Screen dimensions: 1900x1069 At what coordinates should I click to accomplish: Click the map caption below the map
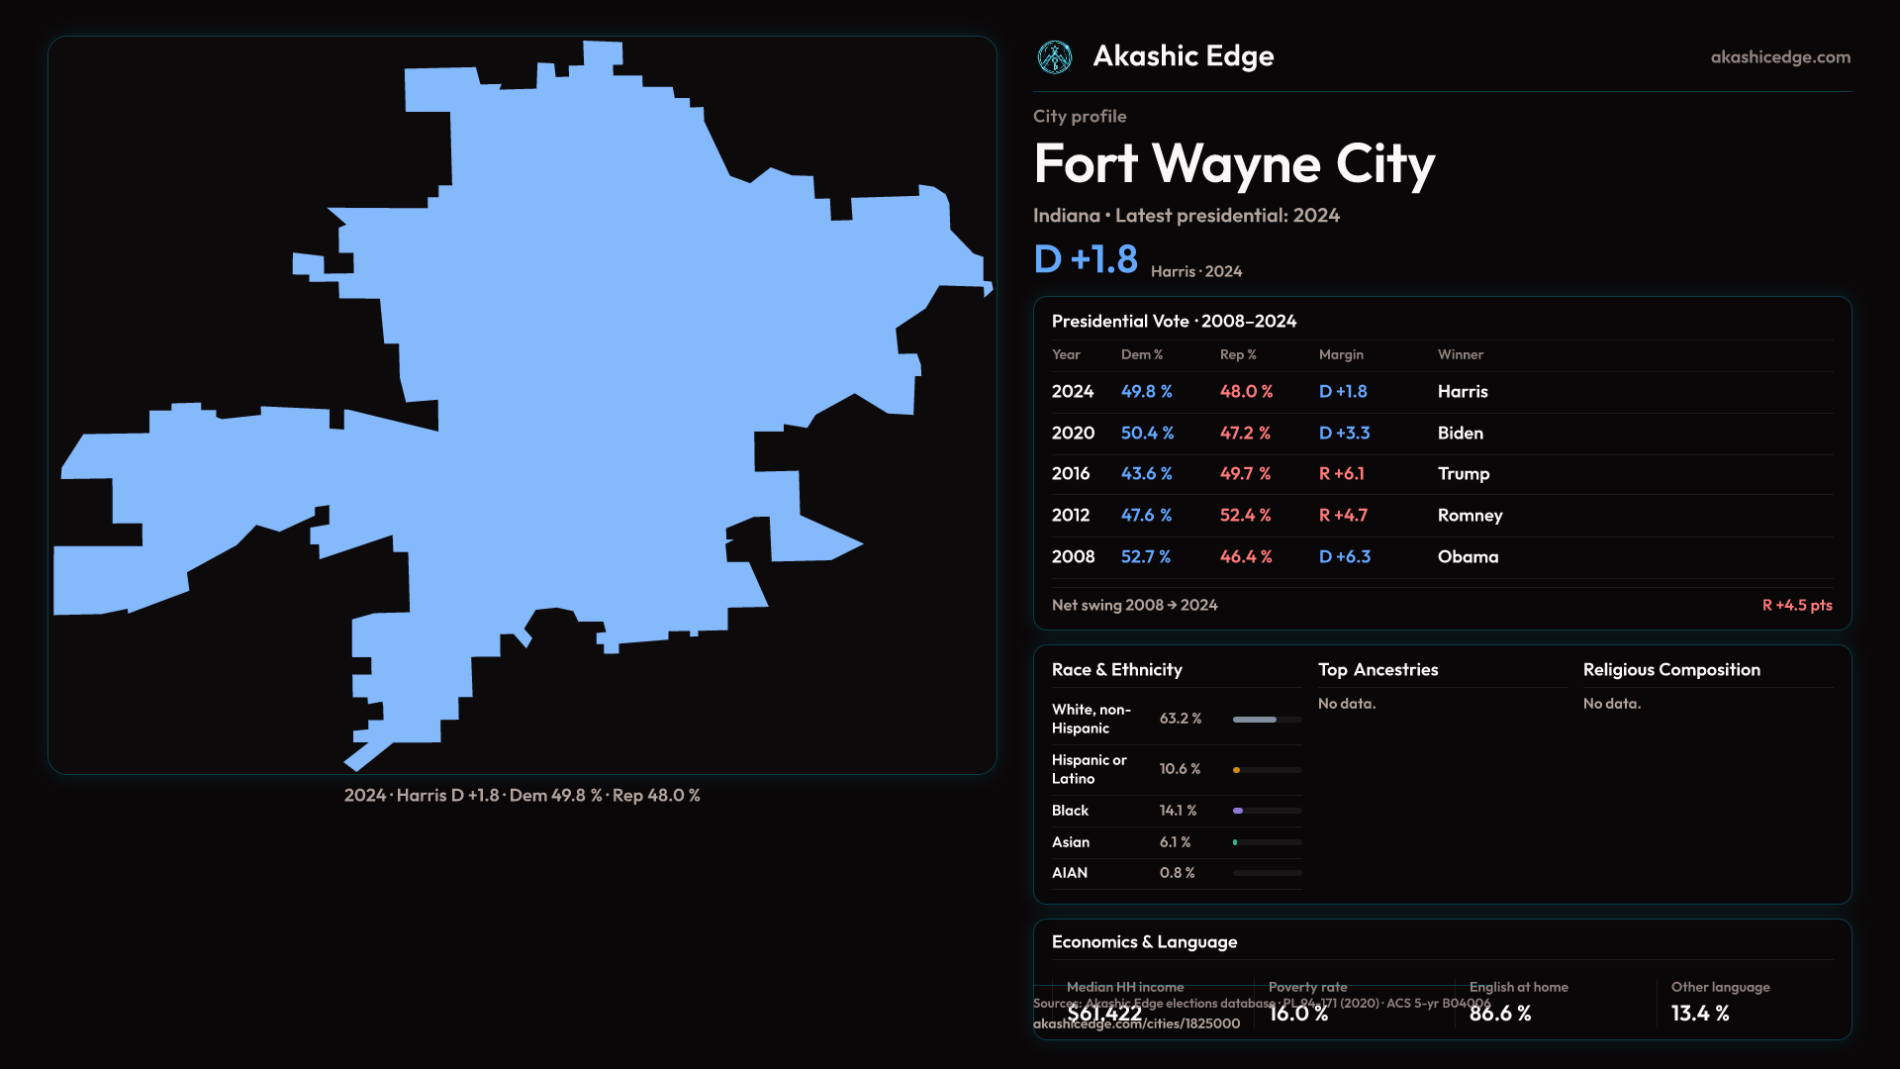522,796
